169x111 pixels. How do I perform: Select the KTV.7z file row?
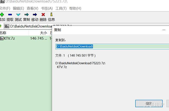coord(26,38)
